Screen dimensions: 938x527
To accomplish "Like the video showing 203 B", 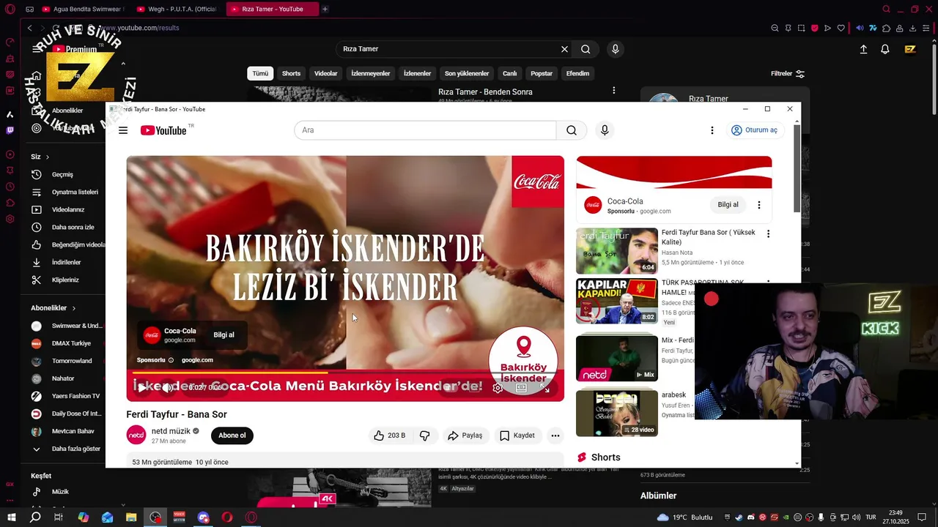I will [x=389, y=436].
